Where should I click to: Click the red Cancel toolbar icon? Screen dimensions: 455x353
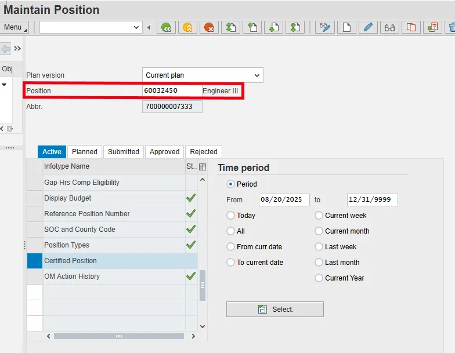[x=209, y=28]
